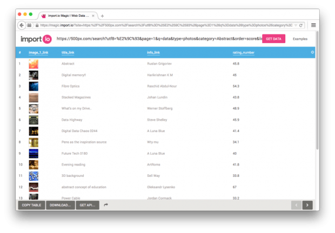Close the import.io Magic tab
This screenshot has width=335, height=233.
96,16
